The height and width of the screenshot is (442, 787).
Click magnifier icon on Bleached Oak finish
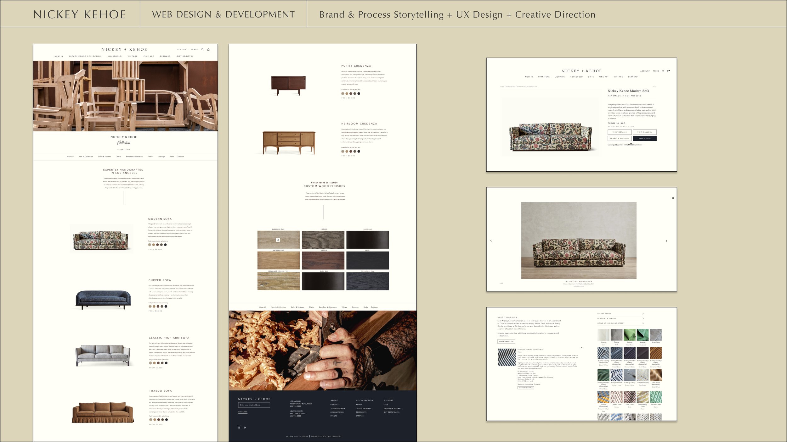click(278, 240)
